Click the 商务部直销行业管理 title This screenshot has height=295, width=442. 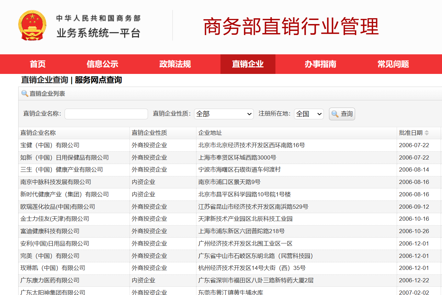tap(291, 27)
